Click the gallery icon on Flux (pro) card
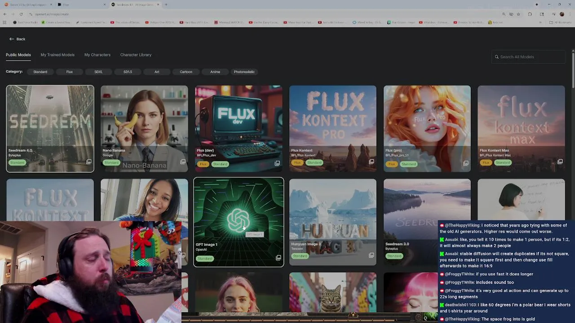This screenshot has height=323, width=575. [x=466, y=163]
